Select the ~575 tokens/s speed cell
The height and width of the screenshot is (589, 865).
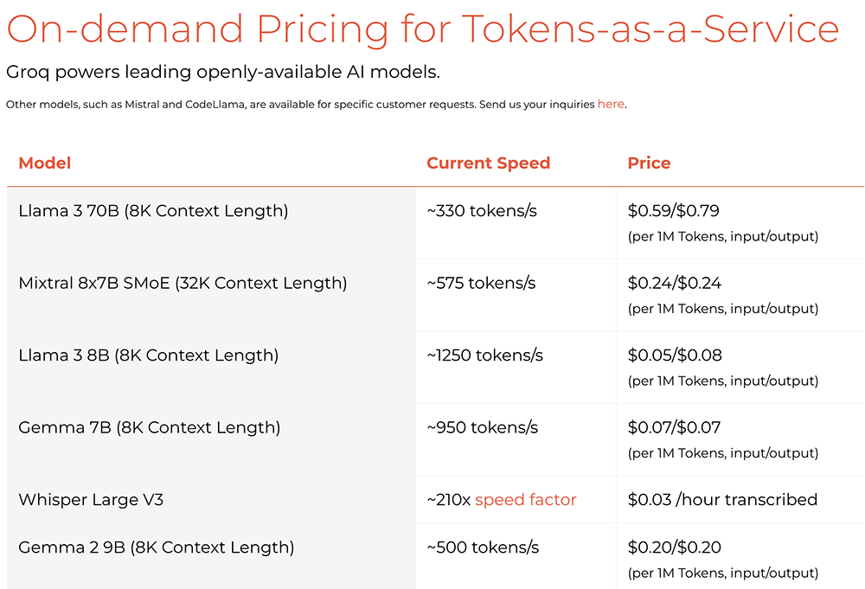pos(481,283)
